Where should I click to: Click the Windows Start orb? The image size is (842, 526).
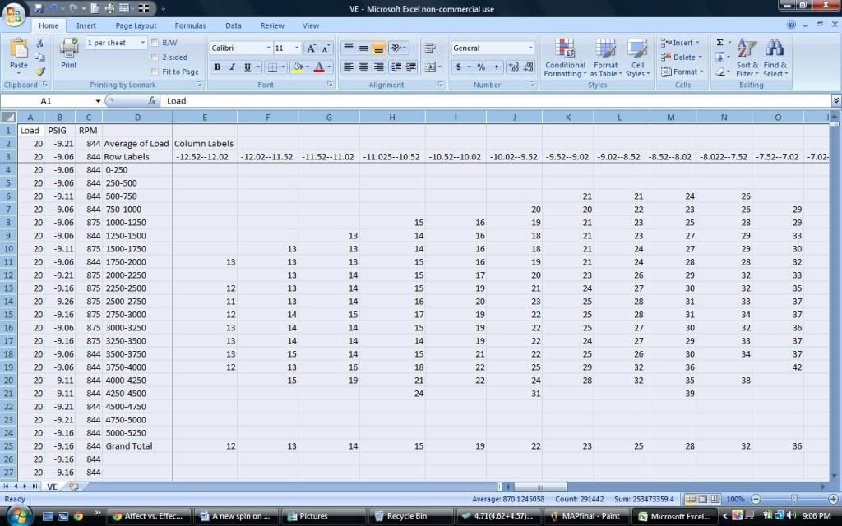(18, 516)
